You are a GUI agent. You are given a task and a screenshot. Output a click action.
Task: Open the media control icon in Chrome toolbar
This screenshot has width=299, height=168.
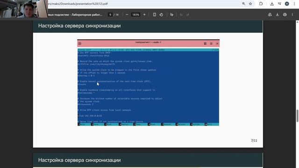coord(279,4)
